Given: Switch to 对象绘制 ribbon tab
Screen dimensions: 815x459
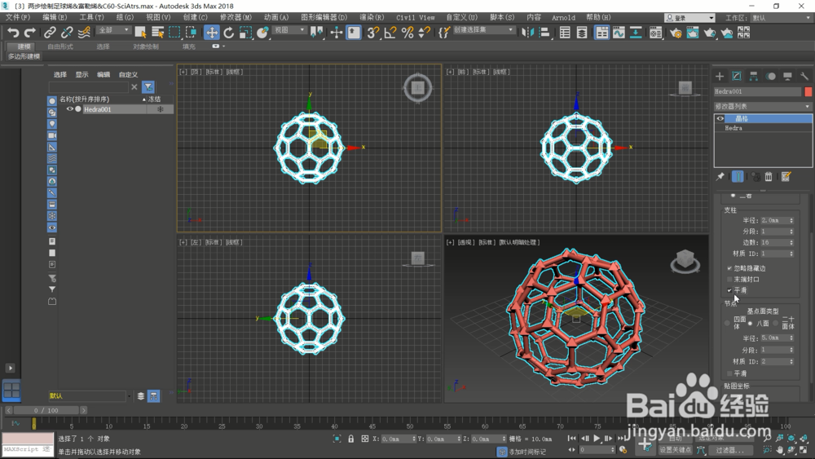Looking at the screenshot, I should (x=146, y=46).
